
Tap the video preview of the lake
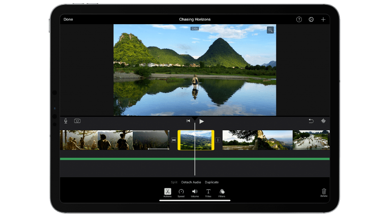[195, 70]
